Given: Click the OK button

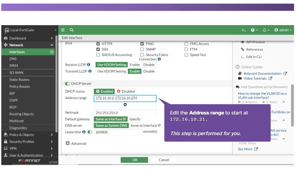Looking at the screenshot, I should pos(134,160).
